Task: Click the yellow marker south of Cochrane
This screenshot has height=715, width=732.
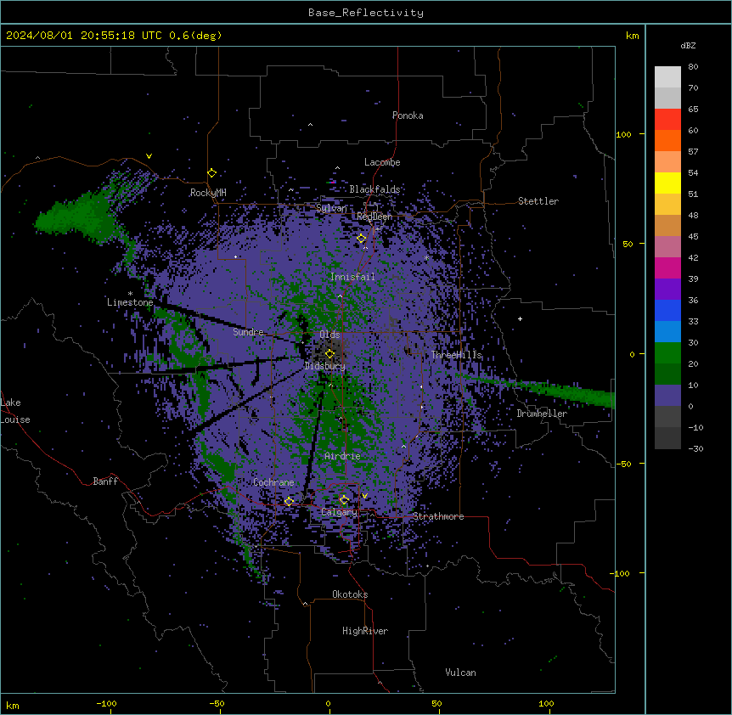Action: point(289,502)
